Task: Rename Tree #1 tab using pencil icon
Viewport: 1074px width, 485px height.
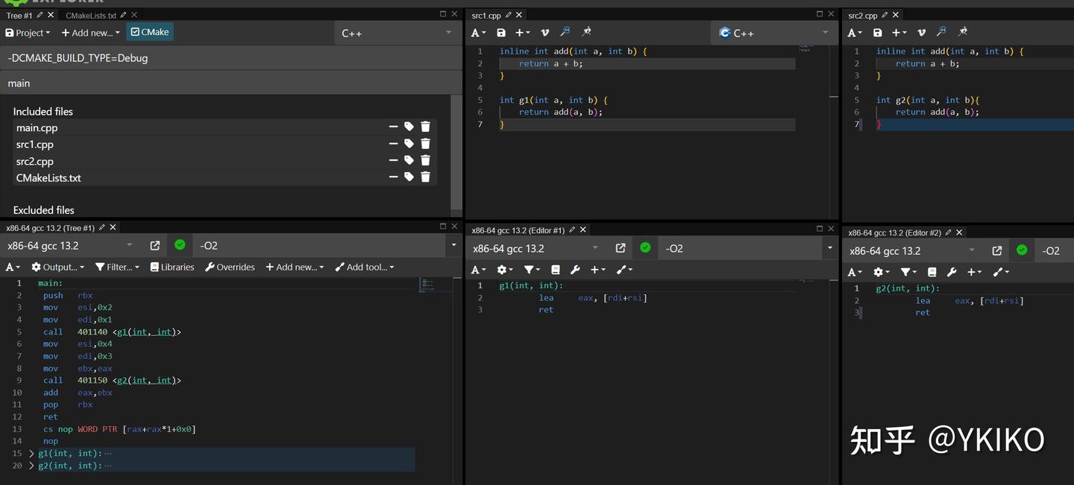Action: coord(40,15)
